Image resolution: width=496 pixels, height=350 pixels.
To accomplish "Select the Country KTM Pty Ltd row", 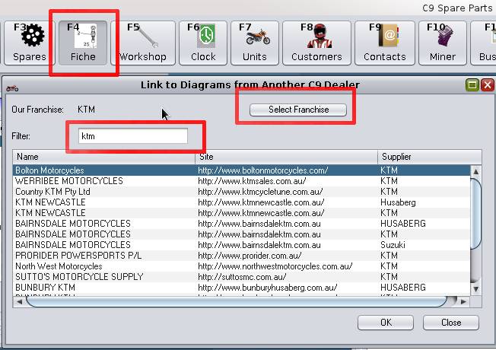I will coord(52,192).
